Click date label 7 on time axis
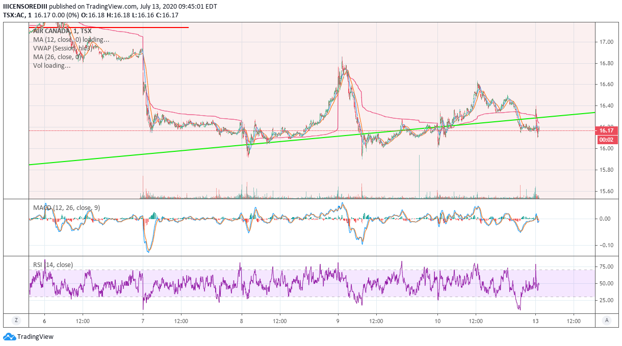 click(143, 321)
